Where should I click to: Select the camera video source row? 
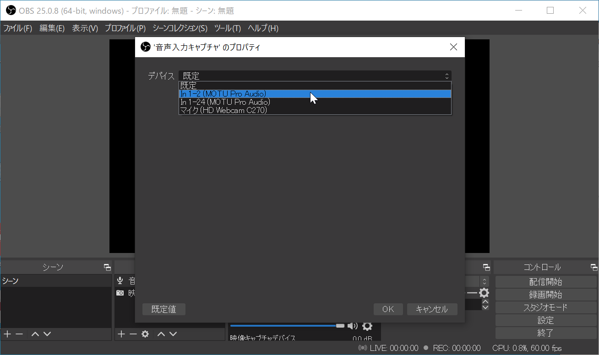coord(125,293)
